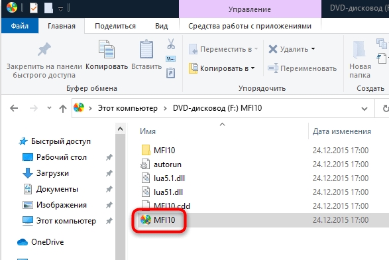This screenshot has width=389, height=260.
Task: Click the MFI10 application colorful icon
Action: pyautogui.click(x=146, y=220)
